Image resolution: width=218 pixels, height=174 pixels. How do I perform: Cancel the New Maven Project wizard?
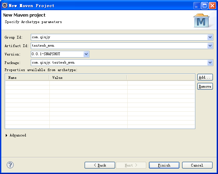coord(197,165)
